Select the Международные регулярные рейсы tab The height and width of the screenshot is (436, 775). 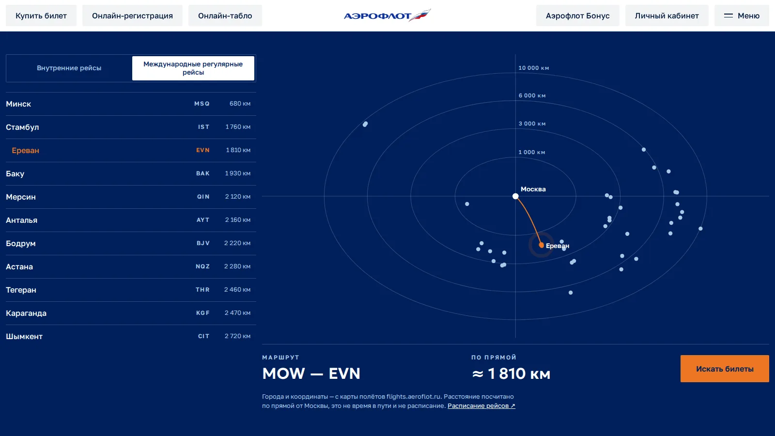click(193, 68)
